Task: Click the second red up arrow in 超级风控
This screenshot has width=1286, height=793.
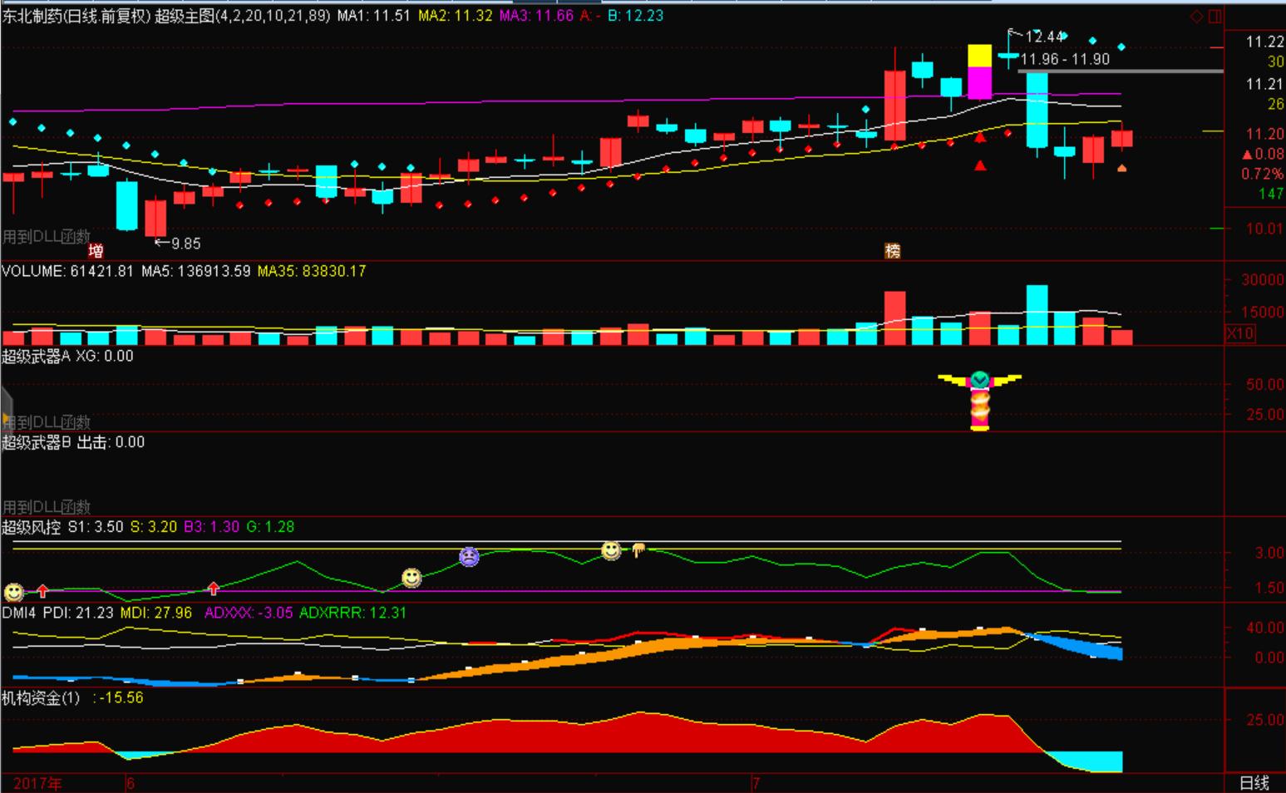Action: click(x=214, y=589)
